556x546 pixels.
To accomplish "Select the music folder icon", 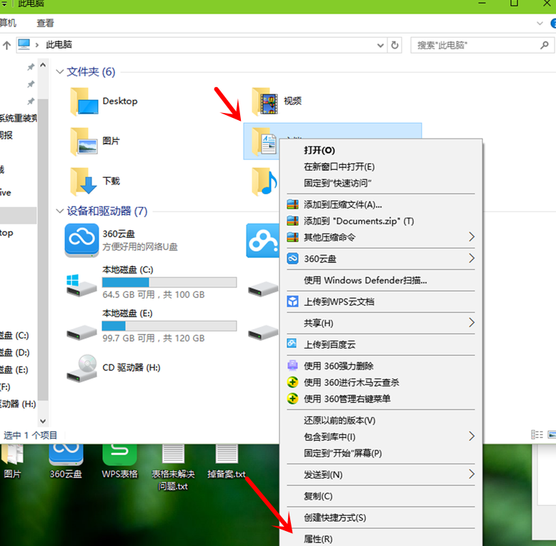I will coord(264,182).
